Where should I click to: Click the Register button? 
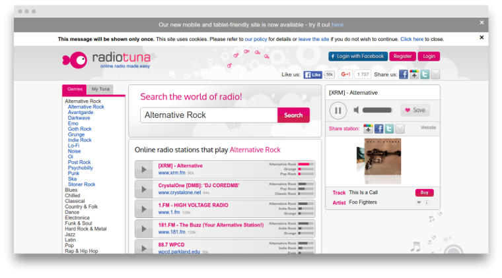pyautogui.click(x=402, y=57)
